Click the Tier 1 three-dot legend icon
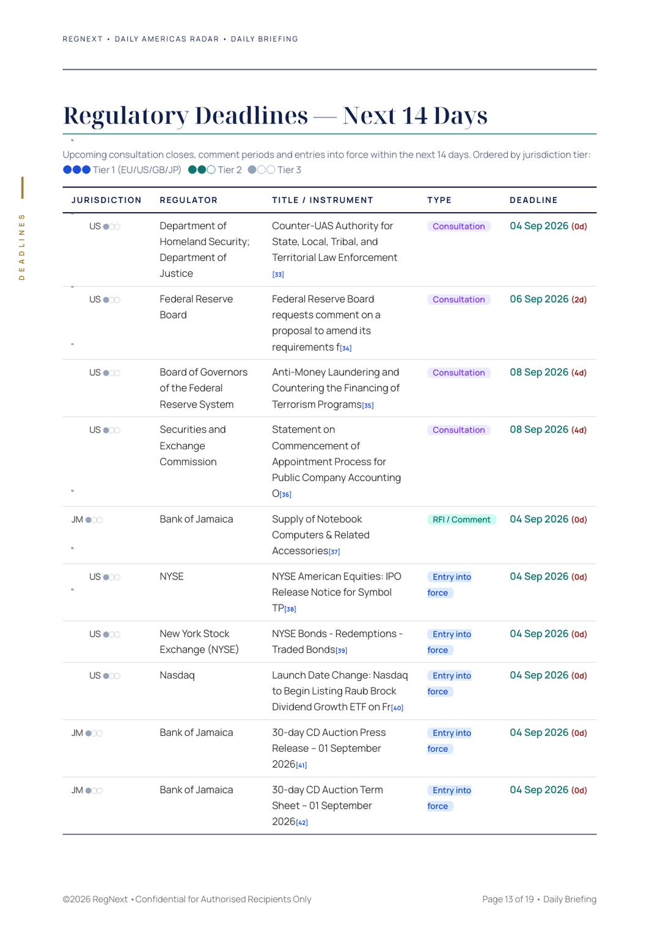This screenshot has width=660, height=934. tap(77, 170)
